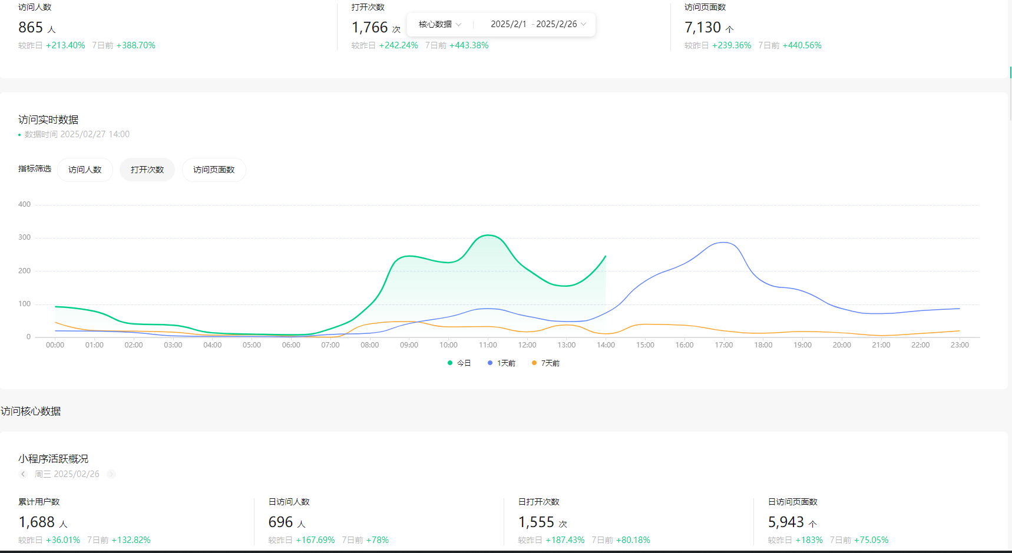Image resolution: width=1012 pixels, height=553 pixels.
Task: Open the 核心数据 dropdown
Action: point(440,24)
